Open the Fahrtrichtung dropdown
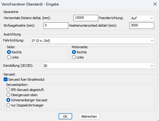Screen dimensions: 159x121 [x=93, y=41]
